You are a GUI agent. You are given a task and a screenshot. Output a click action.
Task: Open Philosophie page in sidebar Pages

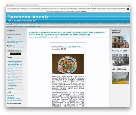coord(15,75)
